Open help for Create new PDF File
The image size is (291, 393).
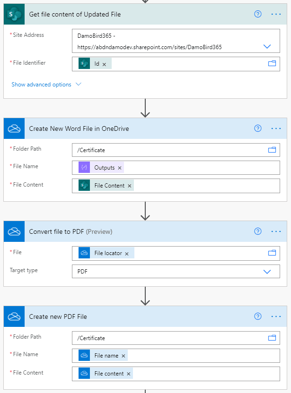(258, 316)
